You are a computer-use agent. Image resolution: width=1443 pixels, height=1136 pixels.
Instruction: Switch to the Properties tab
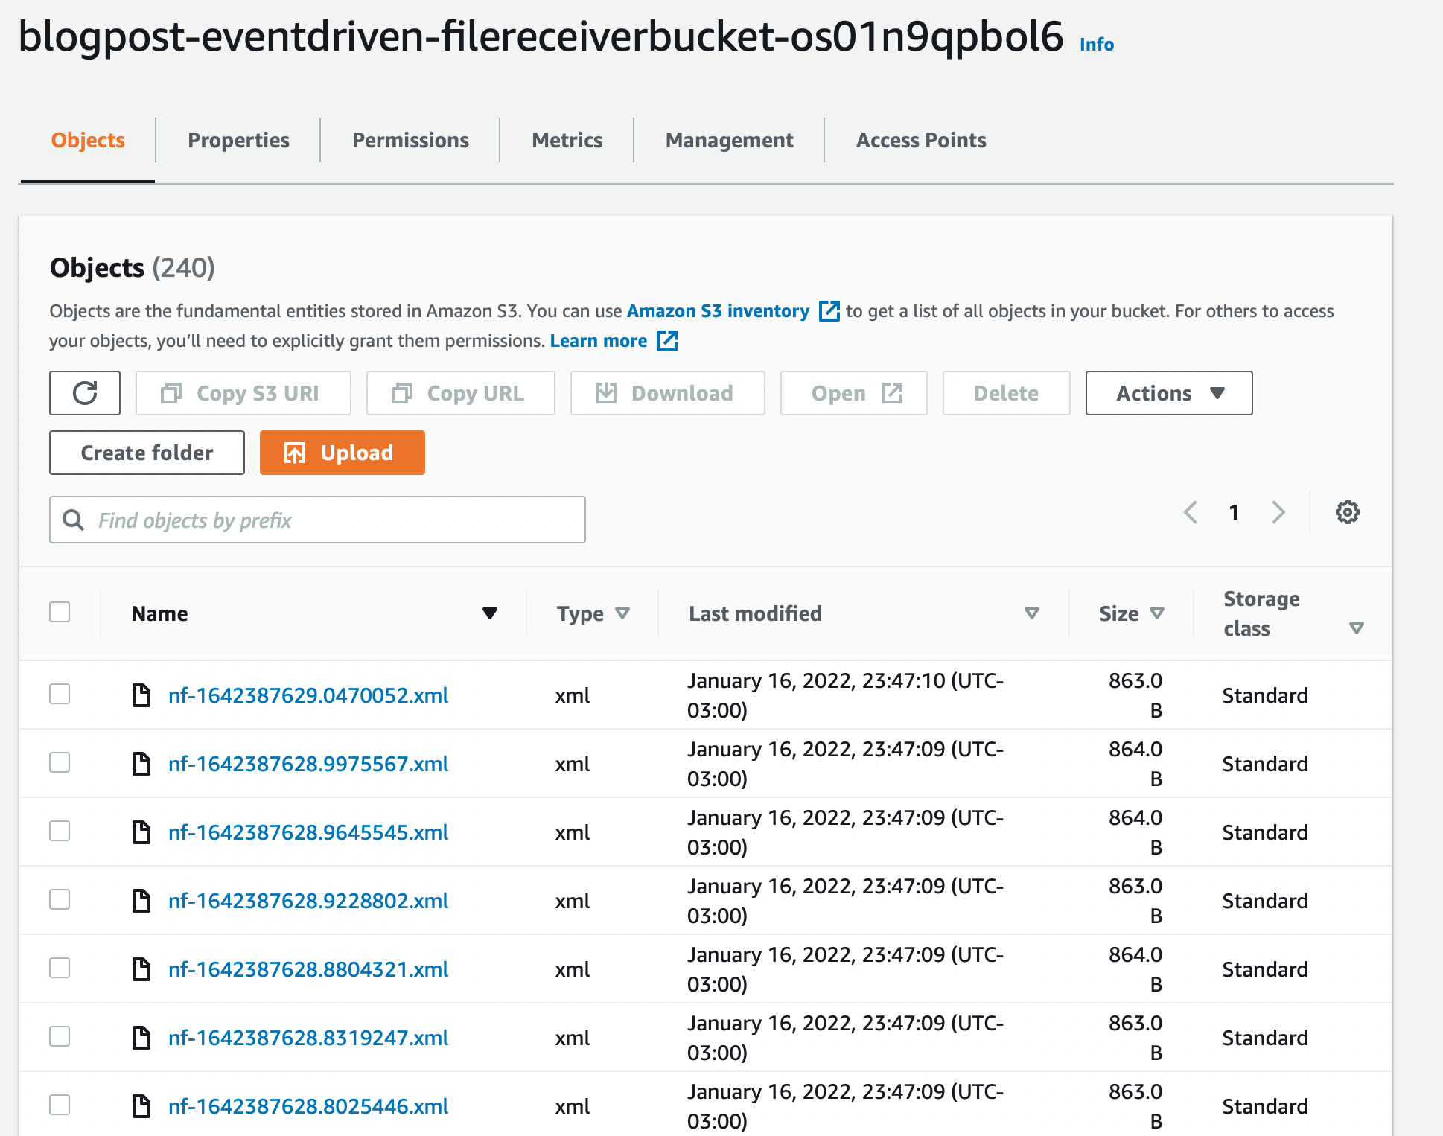[238, 140]
